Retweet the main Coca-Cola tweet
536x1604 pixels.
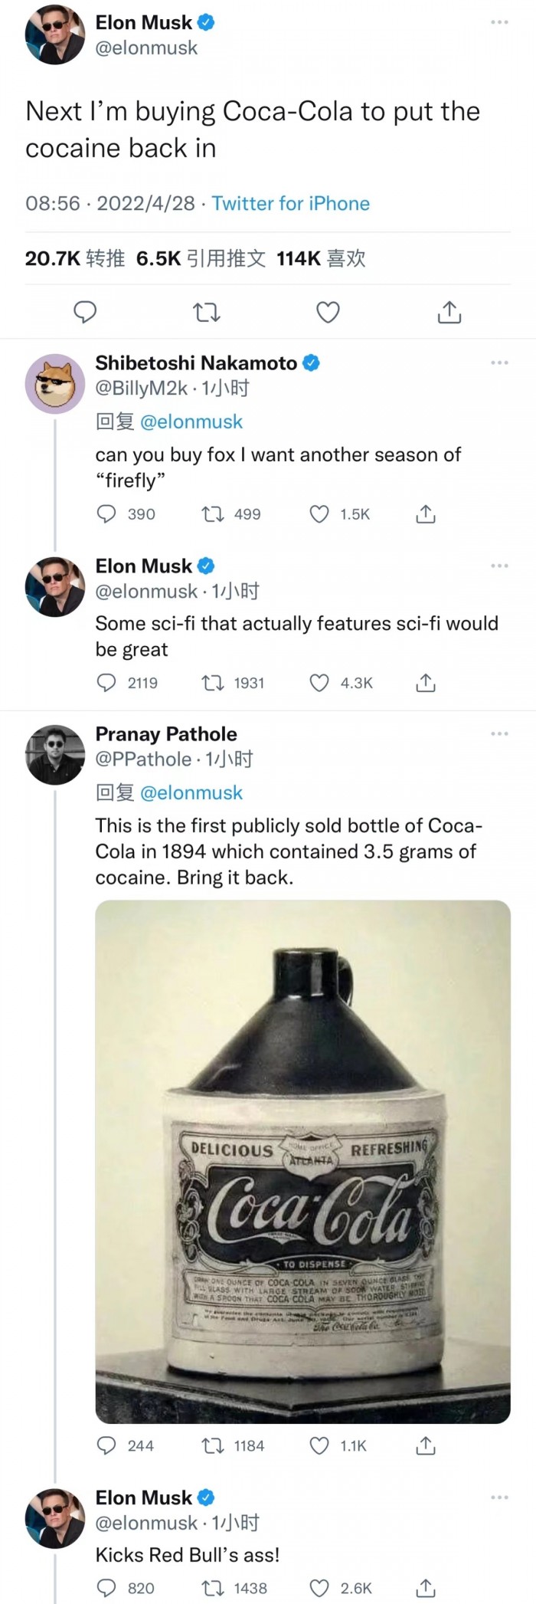pyautogui.click(x=206, y=312)
